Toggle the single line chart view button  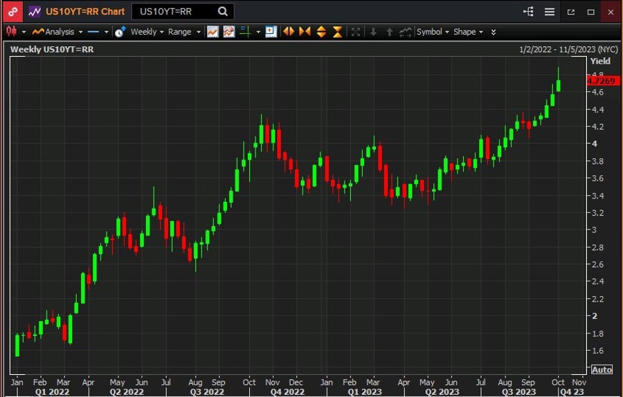(213, 32)
